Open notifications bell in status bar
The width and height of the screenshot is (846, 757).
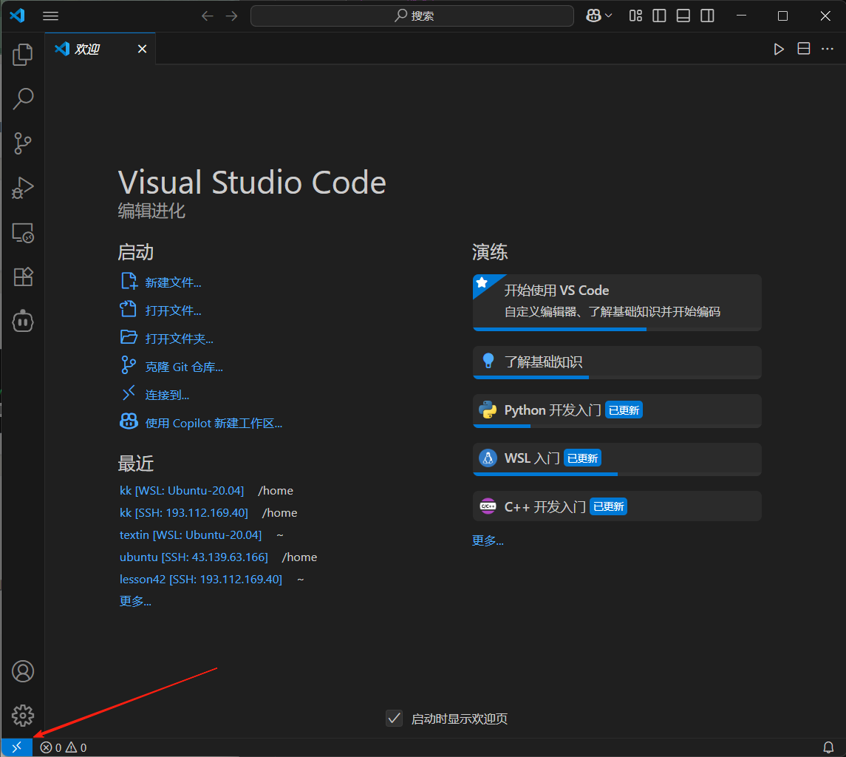pyautogui.click(x=828, y=747)
